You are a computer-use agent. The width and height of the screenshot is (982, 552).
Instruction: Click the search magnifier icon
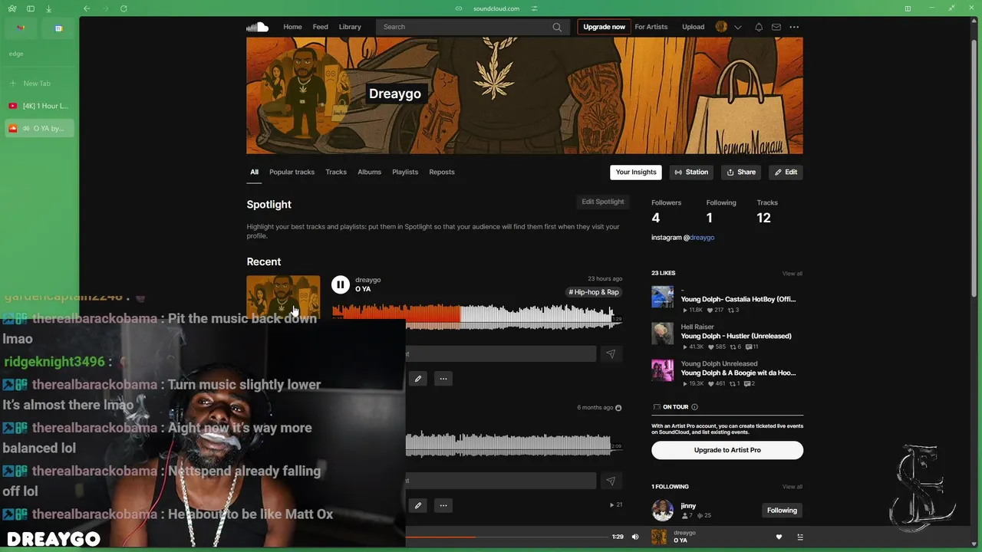(x=557, y=27)
